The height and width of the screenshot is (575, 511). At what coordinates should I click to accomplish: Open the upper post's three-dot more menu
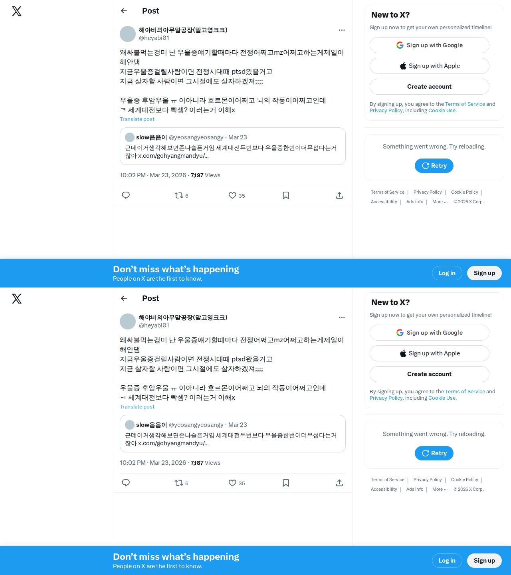(x=342, y=30)
